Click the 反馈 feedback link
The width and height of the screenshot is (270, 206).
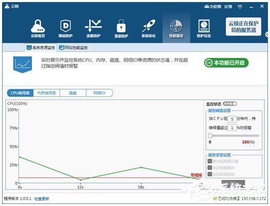pyautogui.click(x=228, y=7)
